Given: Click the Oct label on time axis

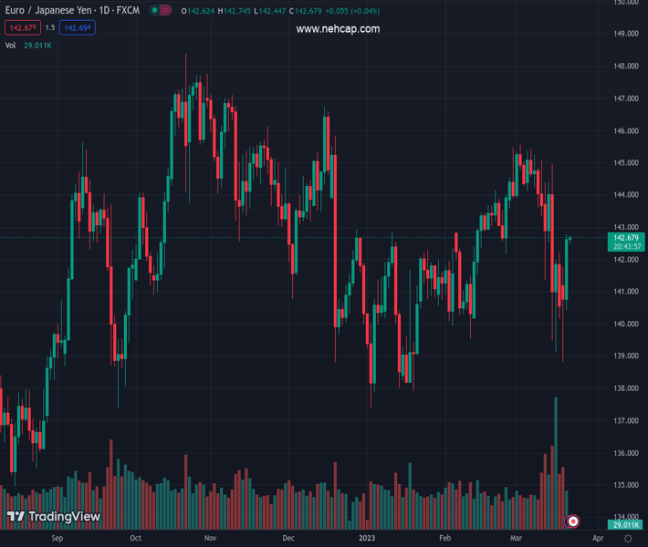Looking at the screenshot, I should point(136,539).
